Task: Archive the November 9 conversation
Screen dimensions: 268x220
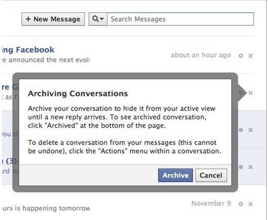Action: point(250,204)
